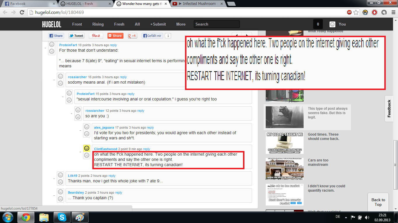This screenshot has width=398, height=223.
Task: Focus the Search input field
Action: (217, 24)
